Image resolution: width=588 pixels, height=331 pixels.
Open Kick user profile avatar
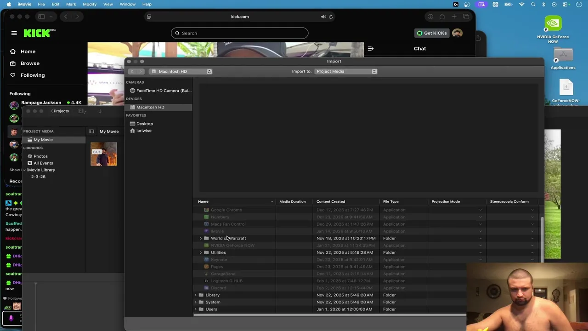point(457,33)
